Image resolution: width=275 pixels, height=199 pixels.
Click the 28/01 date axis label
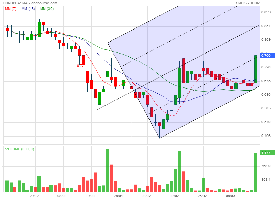tap(118, 196)
